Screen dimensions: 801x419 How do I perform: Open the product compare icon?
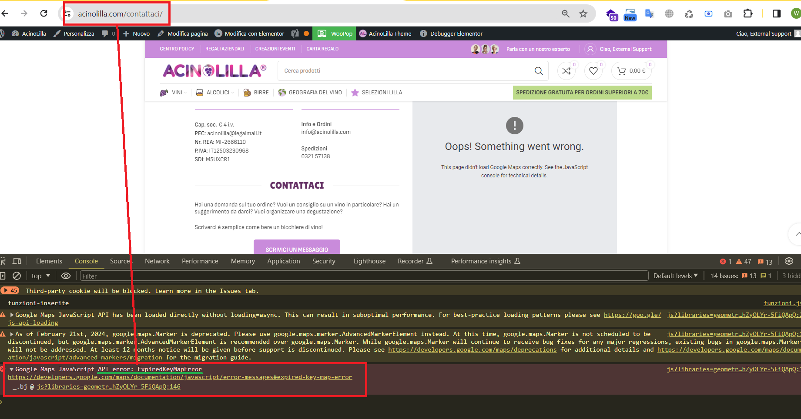coord(566,71)
